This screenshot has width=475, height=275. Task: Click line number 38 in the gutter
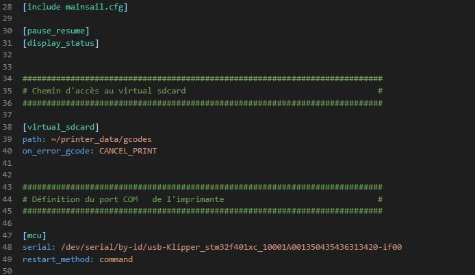pyautogui.click(x=8, y=127)
